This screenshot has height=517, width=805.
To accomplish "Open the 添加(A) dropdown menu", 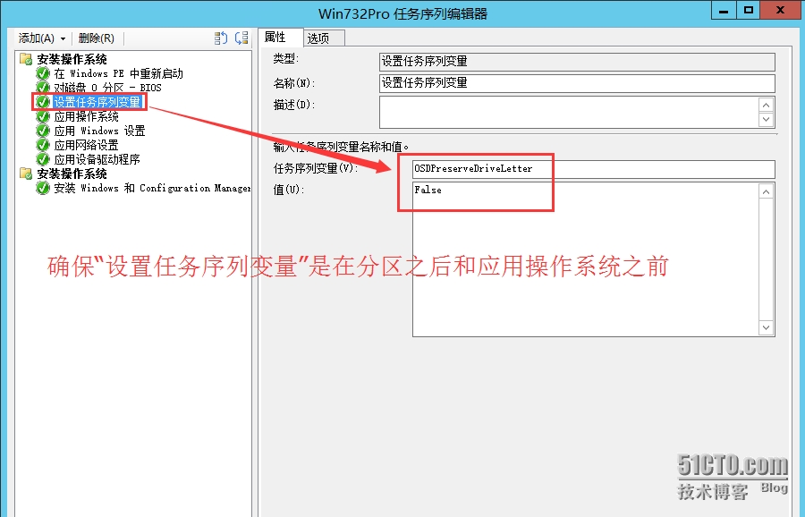I will (42, 38).
